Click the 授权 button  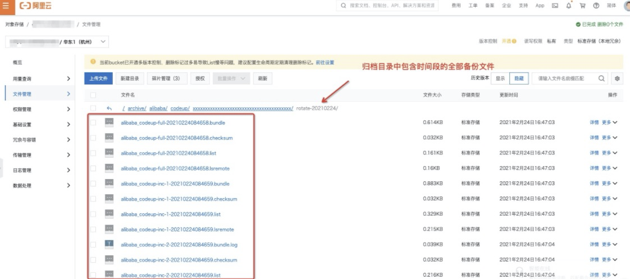(200, 79)
